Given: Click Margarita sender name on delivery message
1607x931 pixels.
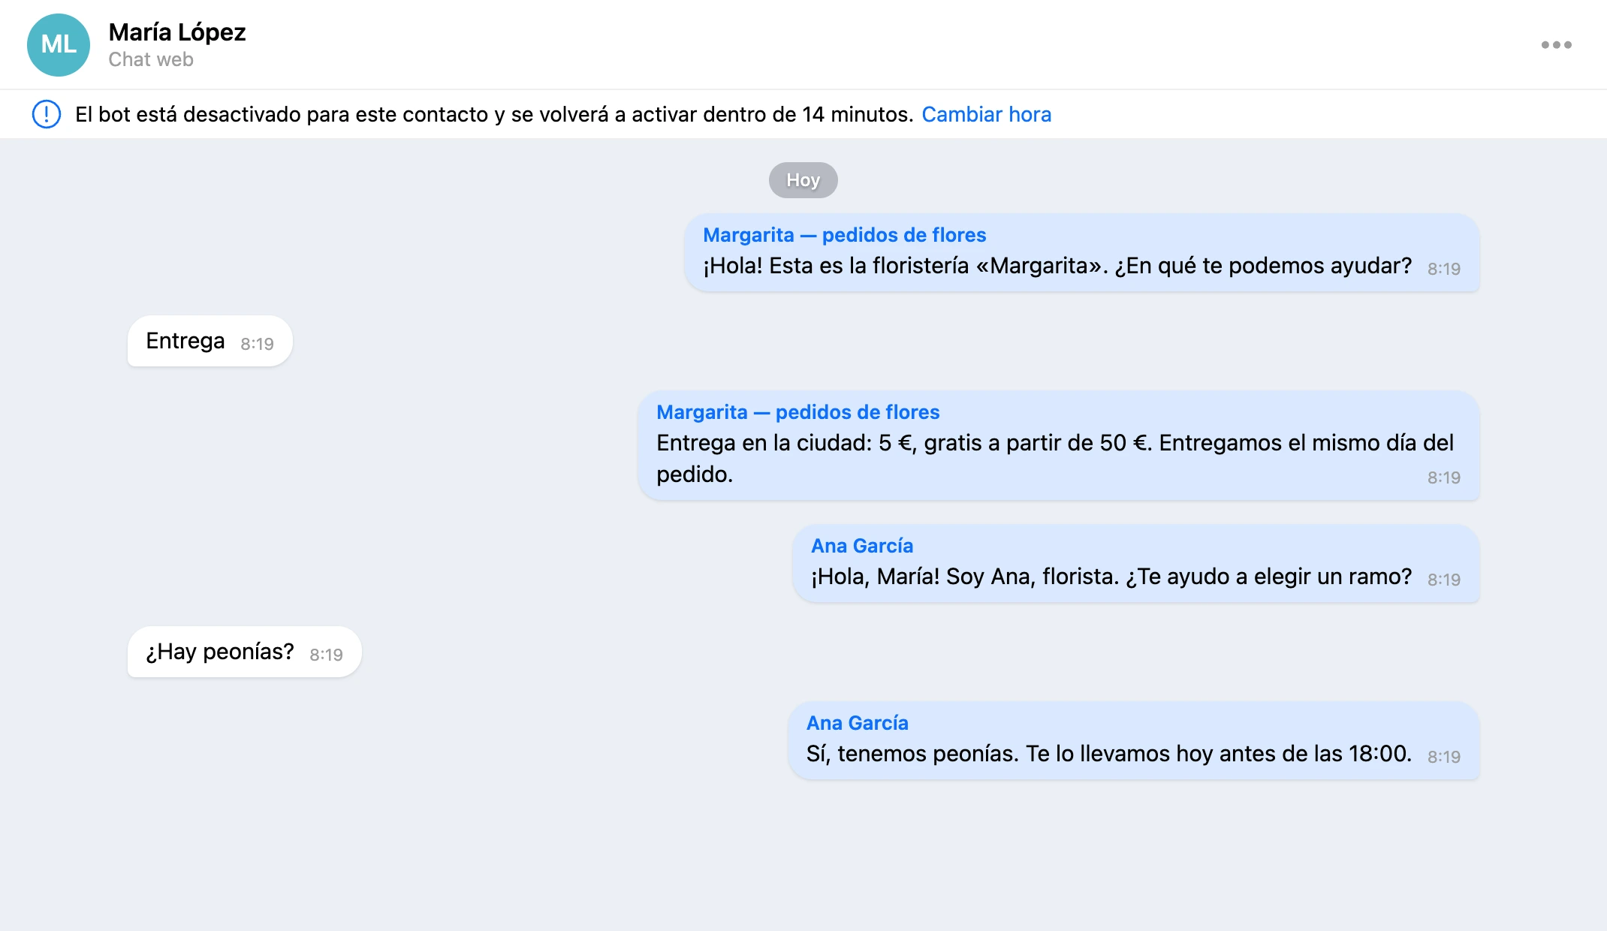Looking at the screenshot, I should pos(798,412).
